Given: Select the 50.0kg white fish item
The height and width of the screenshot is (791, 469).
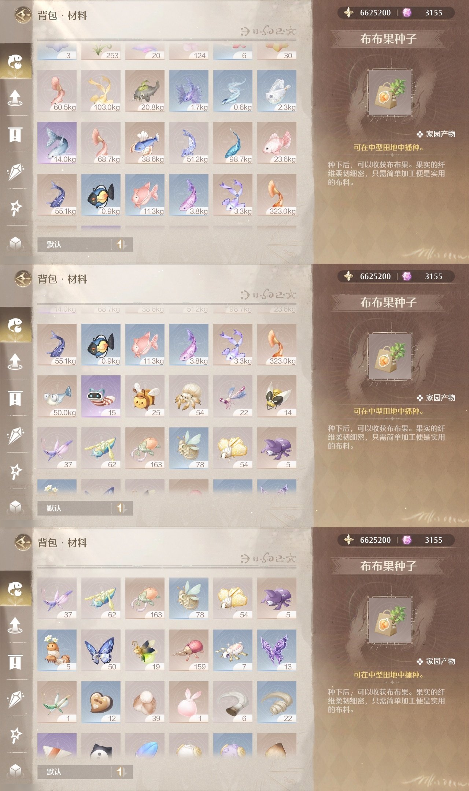Looking at the screenshot, I should pos(57,396).
